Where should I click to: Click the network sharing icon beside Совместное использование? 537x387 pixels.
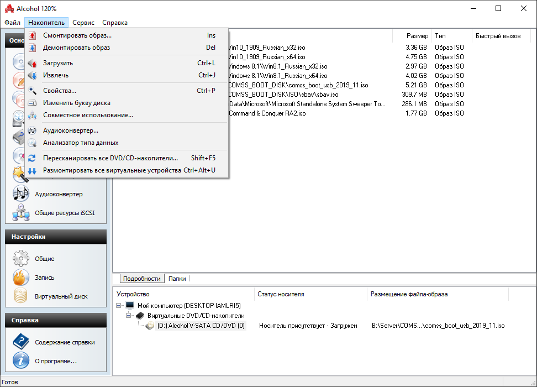(x=32, y=115)
